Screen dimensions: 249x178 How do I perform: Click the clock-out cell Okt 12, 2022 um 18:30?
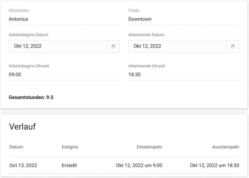[x=214, y=166]
